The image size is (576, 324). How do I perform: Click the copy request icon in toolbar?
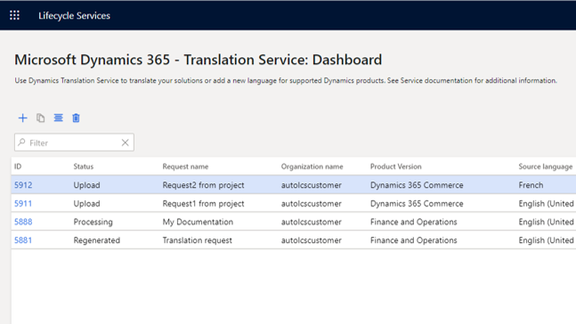[40, 117]
